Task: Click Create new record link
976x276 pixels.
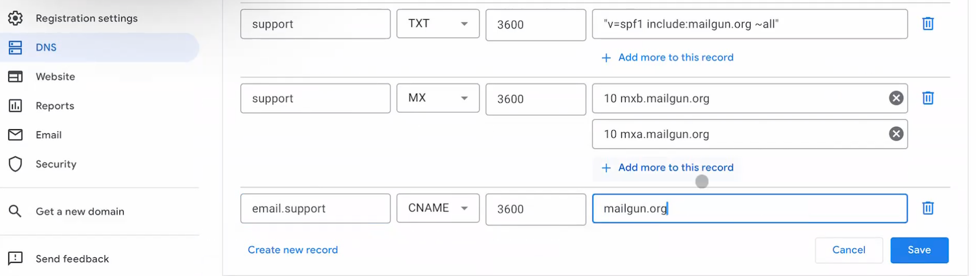Action: pos(293,250)
